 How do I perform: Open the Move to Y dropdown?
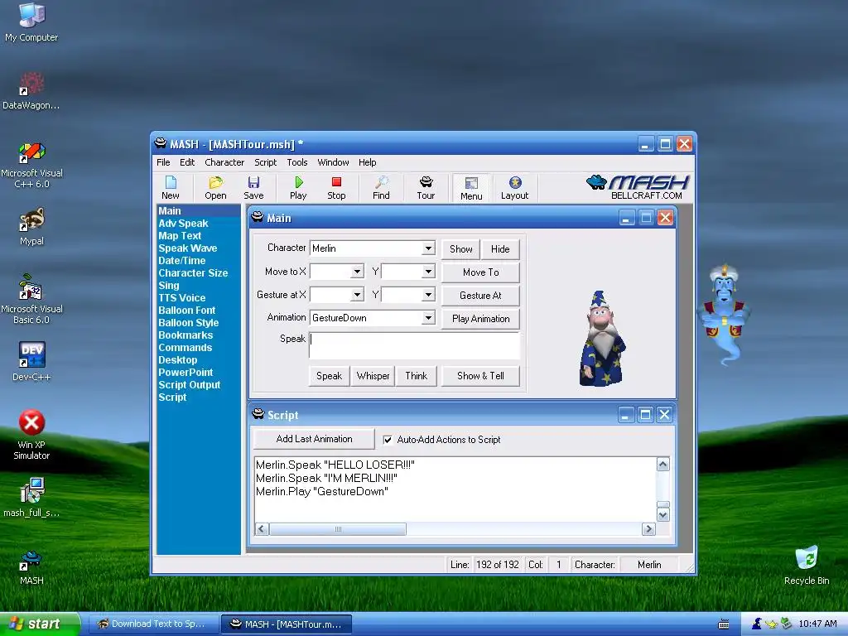(x=428, y=272)
